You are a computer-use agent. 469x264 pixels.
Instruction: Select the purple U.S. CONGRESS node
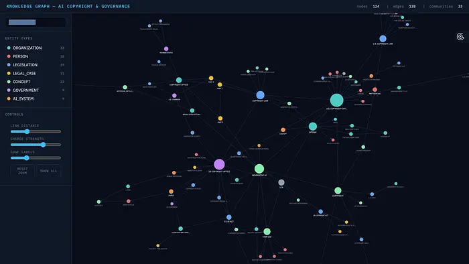click(174, 96)
